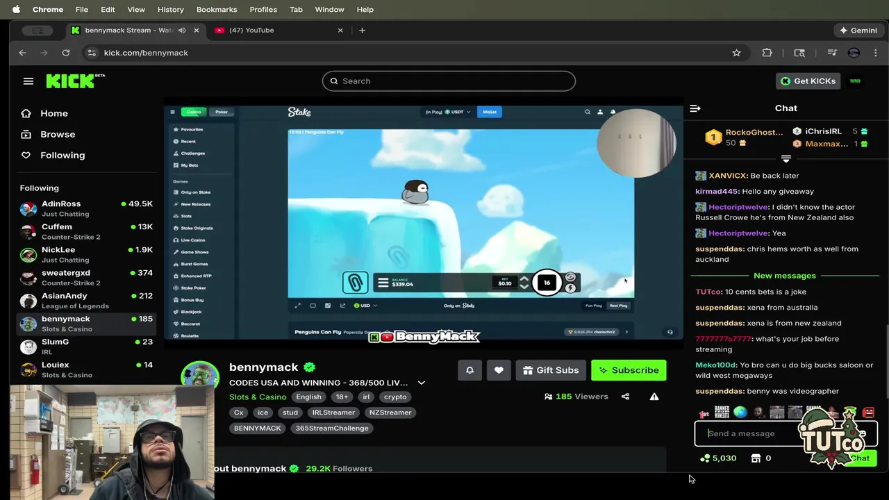This screenshot has width=889, height=500.
Task: Switch to the YouTube tab
Action: tap(278, 30)
